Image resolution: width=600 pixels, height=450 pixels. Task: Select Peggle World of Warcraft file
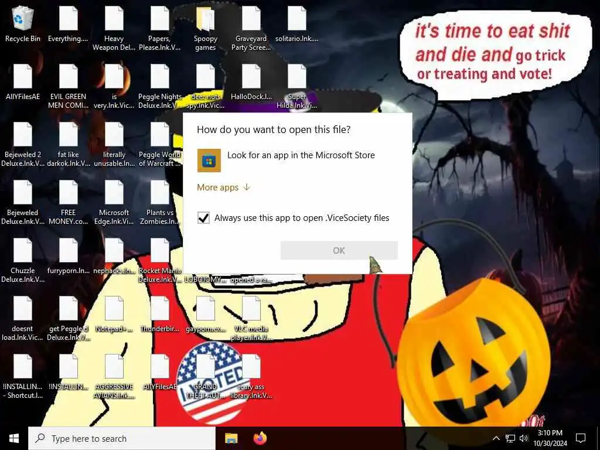click(159, 145)
